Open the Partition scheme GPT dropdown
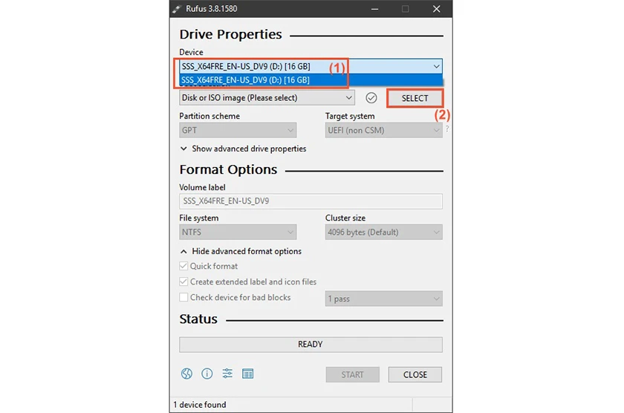The width and height of the screenshot is (624, 413). pos(238,130)
